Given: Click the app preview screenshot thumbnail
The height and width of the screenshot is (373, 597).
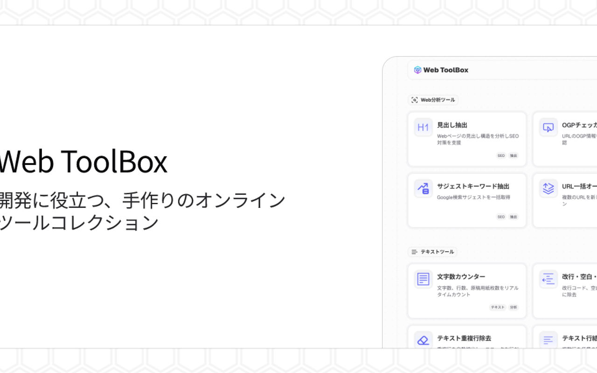Looking at the screenshot, I should tap(490, 203).
